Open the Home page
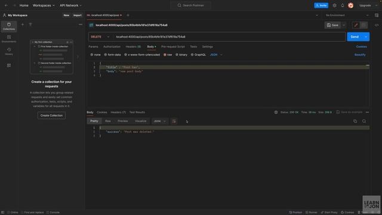Image resolution: width=382 pixels, height=215 pixels. coord(24,5)
